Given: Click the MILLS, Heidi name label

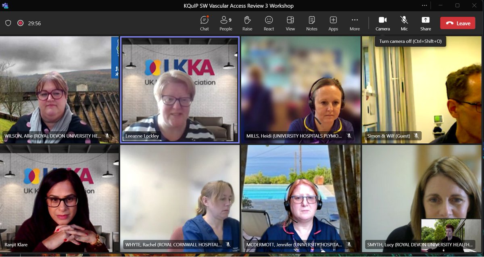Looking at the screenshot, I should click(x=294, y=136).
